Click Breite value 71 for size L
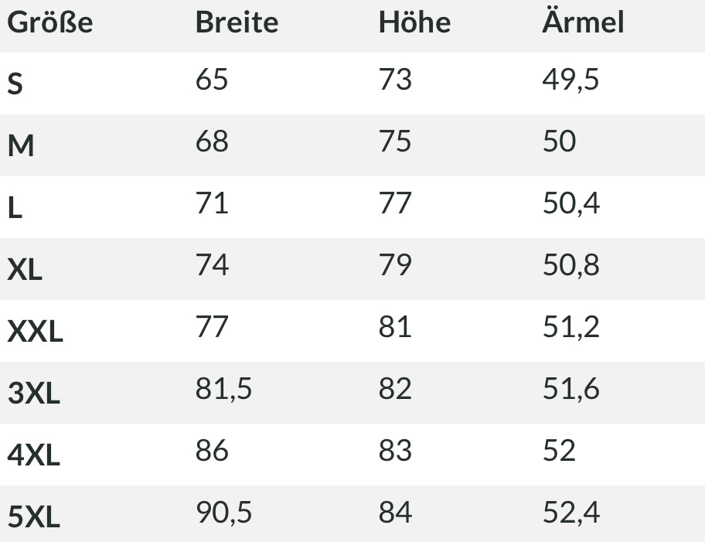The height and width of the screenshot is (542, 705). [212, 203]
